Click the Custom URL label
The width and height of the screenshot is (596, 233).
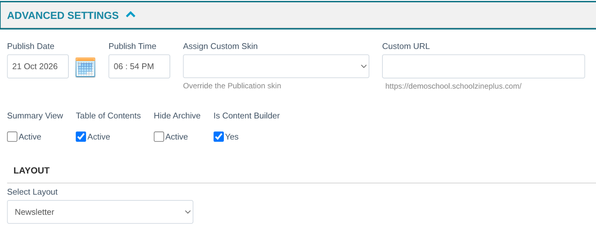[x=406, y=46]
